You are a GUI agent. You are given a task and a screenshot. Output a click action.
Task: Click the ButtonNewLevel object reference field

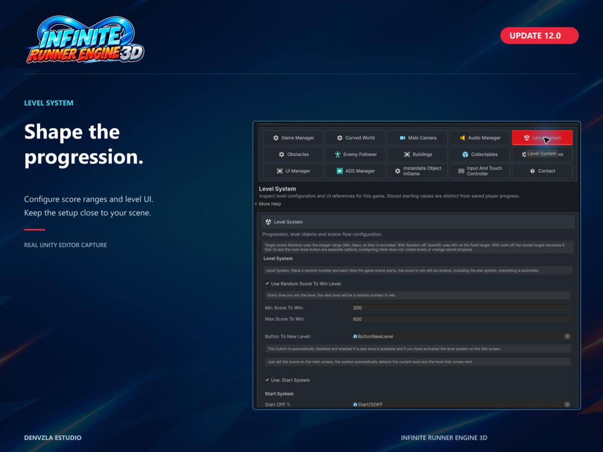click(458, 336)
